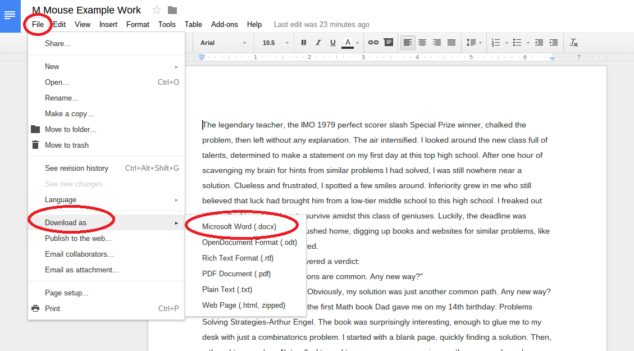Enable center text alignment

422,43
